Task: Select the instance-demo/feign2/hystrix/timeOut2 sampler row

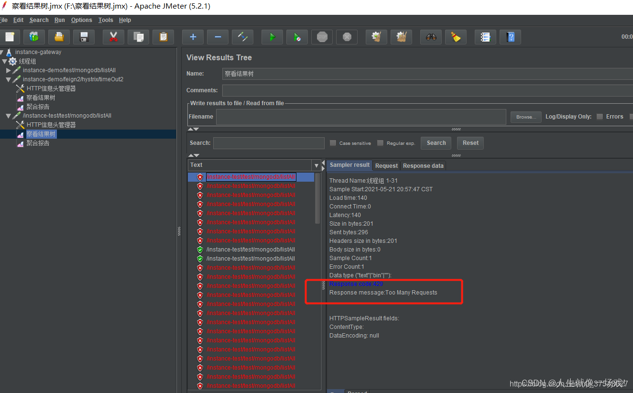Action: tap(73, 79)
